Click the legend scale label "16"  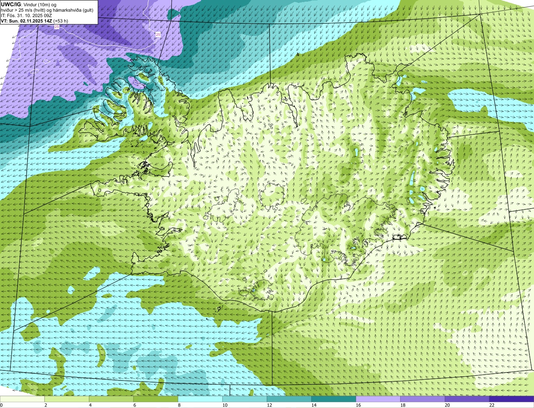358,405
